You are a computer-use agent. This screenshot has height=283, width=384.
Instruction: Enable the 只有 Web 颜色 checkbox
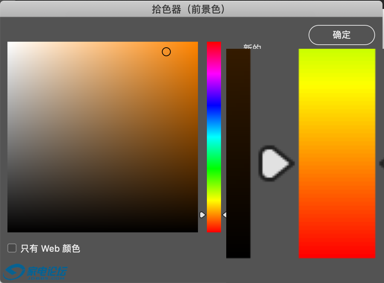pos(12,248)
